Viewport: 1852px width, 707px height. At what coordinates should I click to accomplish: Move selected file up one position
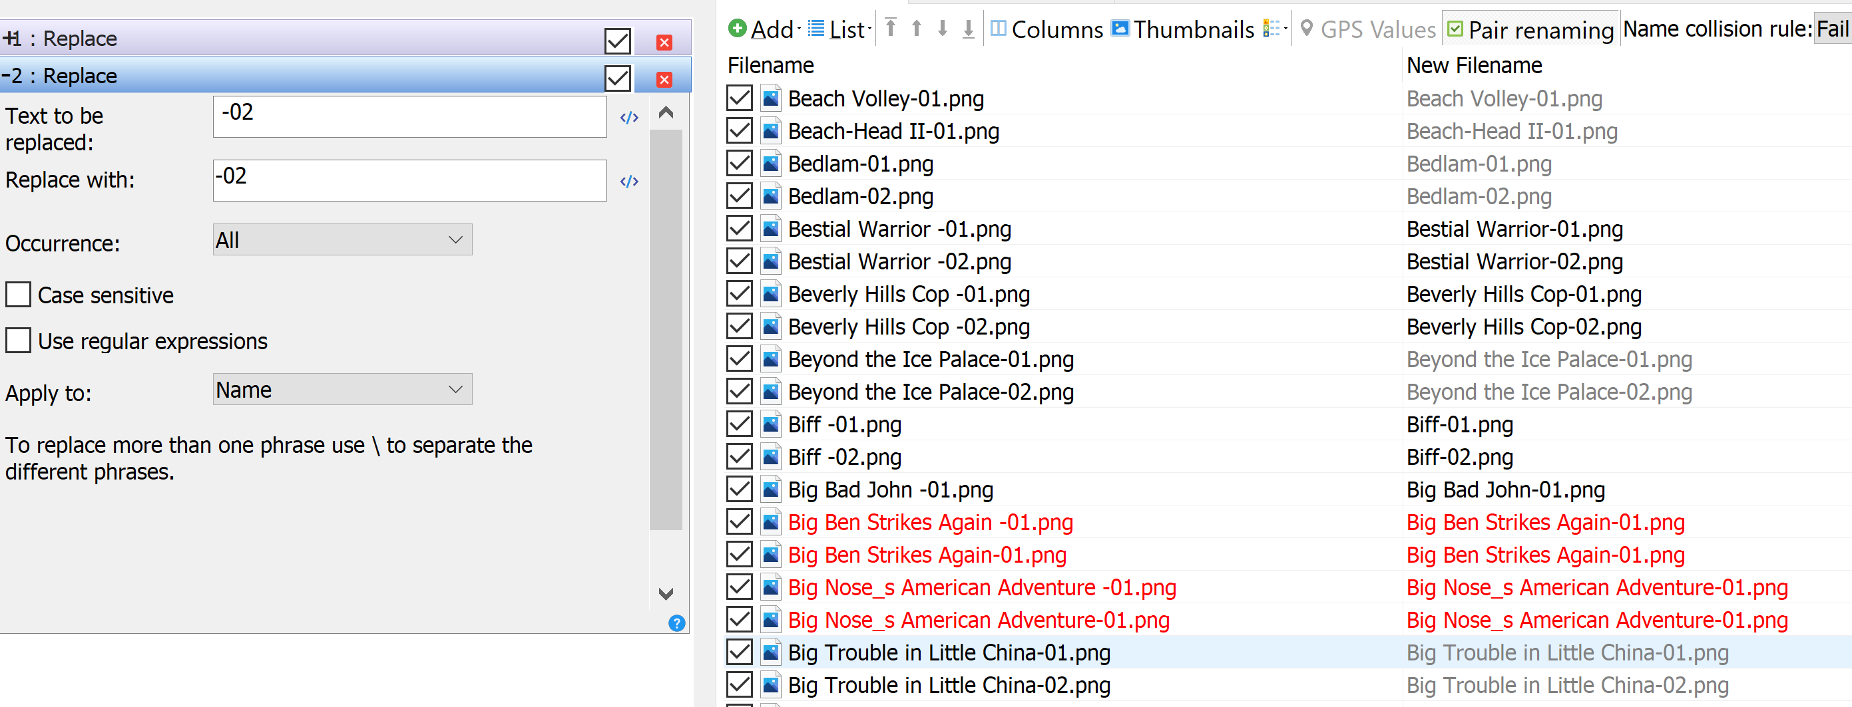click(917, 28)
